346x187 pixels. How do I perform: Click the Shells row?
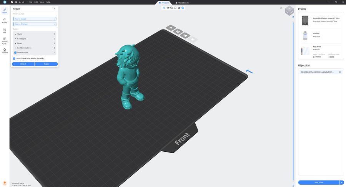click(35, 34)
